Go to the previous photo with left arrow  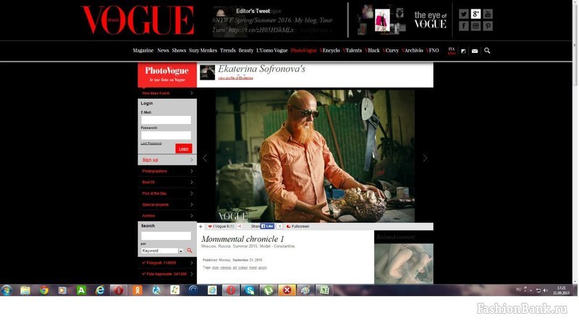pyautogui.click(x=205, y=158)
